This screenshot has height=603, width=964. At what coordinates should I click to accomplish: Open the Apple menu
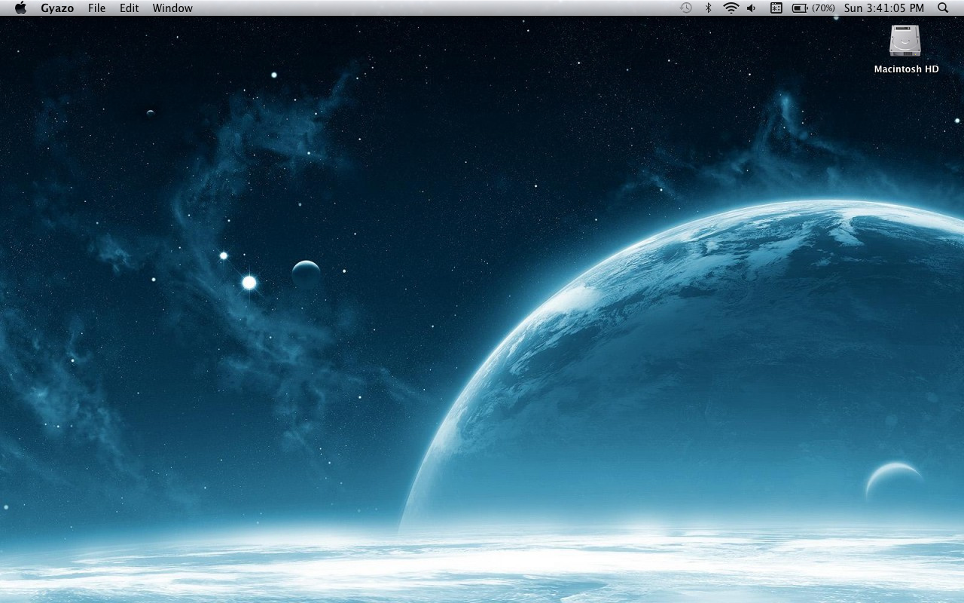coord(20,8)
